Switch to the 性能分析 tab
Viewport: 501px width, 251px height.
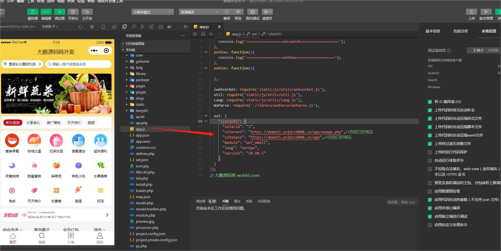pyautogui.click(x=461, y=31)
